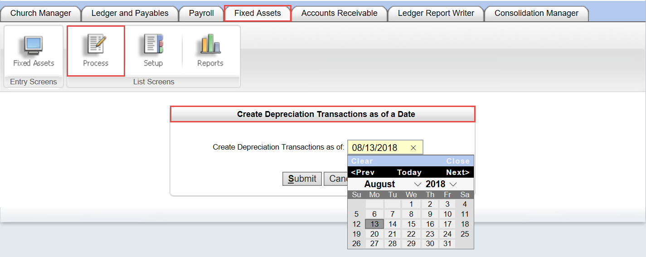This screenshot has width=646, height=257.
Task: Switch to the Church Manager tab
Action: [41, 13]
